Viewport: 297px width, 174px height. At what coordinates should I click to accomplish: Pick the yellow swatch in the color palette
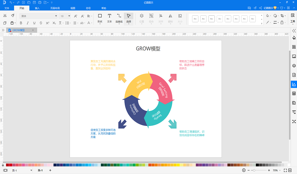point(178,165)
